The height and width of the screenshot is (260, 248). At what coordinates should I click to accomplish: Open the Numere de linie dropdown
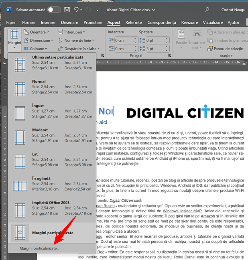click(76, 40)
